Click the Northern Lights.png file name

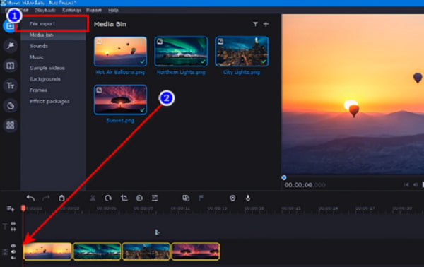(x=181, y=73)
